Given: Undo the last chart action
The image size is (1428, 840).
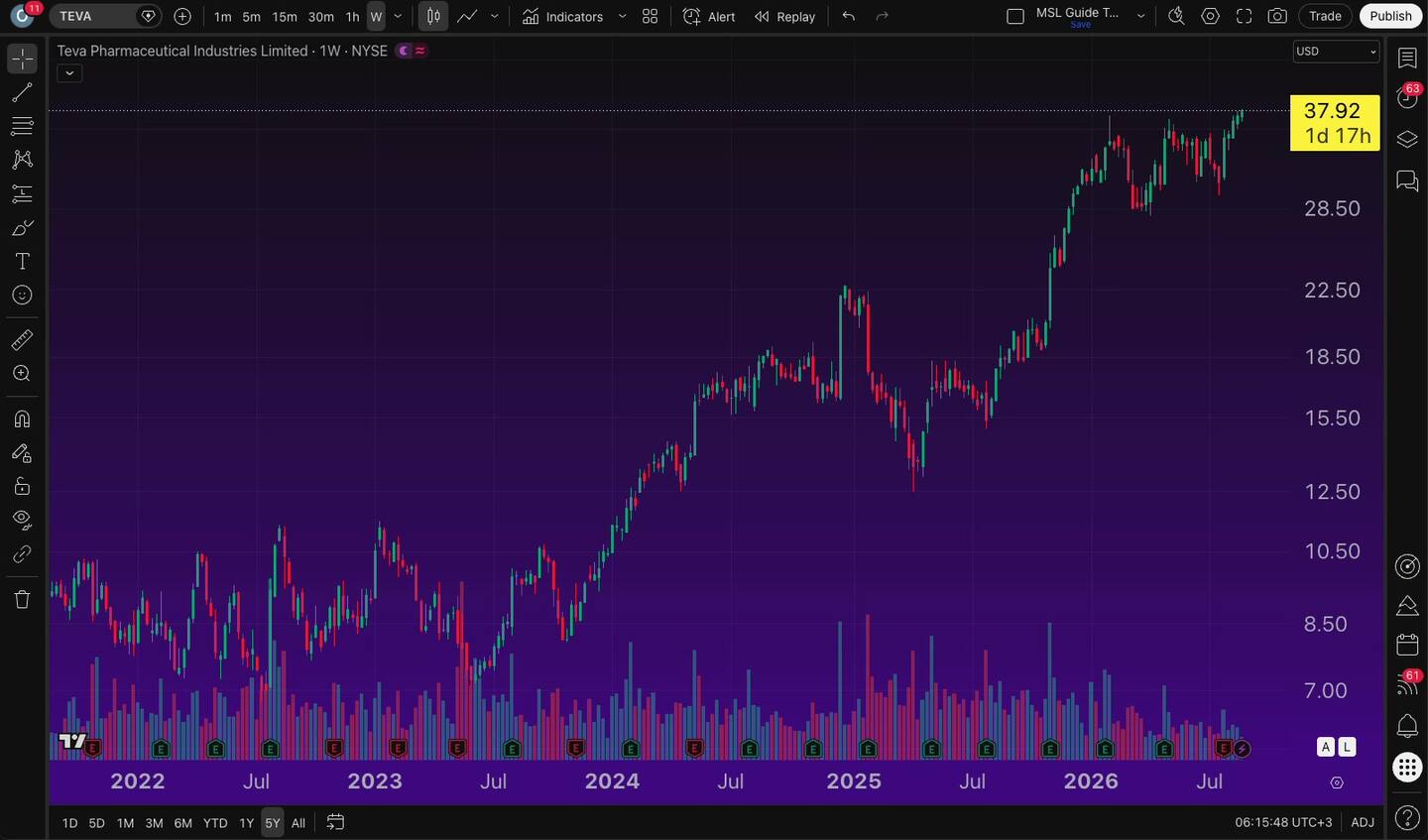Looking at the screenshot, I should pyautogui.click(x=848, y=16).
